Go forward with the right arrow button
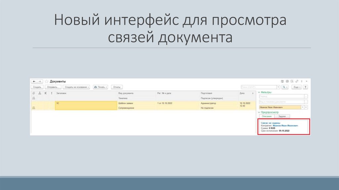The image size is (339, 190). (x=40, y=81)
